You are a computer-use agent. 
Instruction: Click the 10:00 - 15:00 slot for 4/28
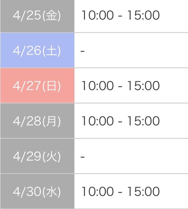tap(120, 121)
